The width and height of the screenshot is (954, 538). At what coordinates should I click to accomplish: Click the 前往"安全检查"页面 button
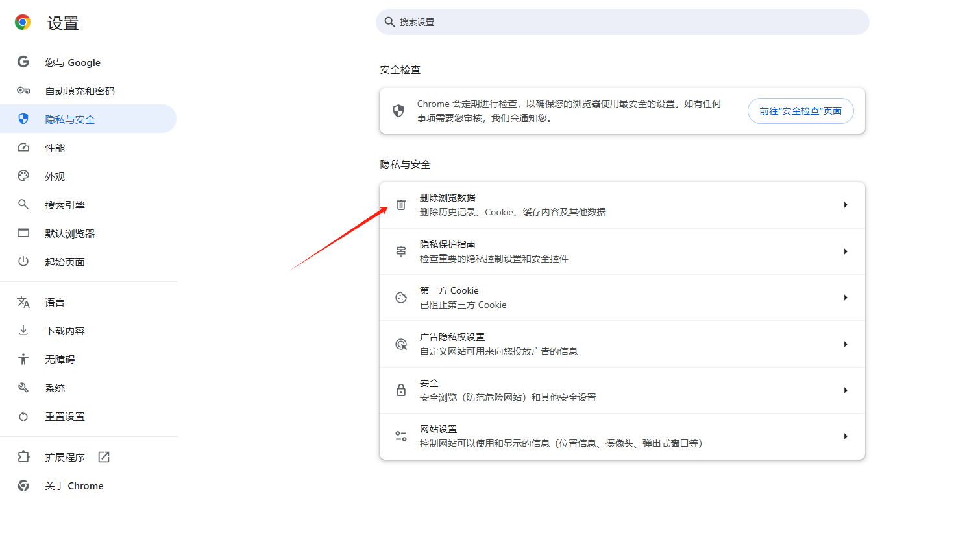click(800, 111)
